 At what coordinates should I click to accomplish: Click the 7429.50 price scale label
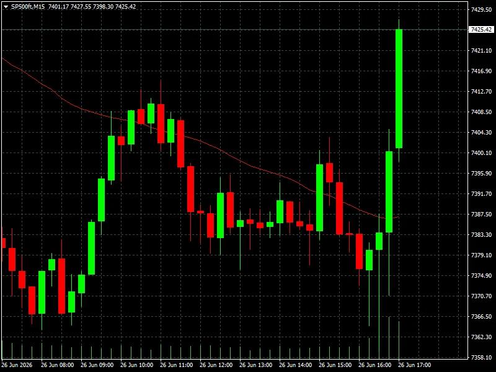coord(481,10)
